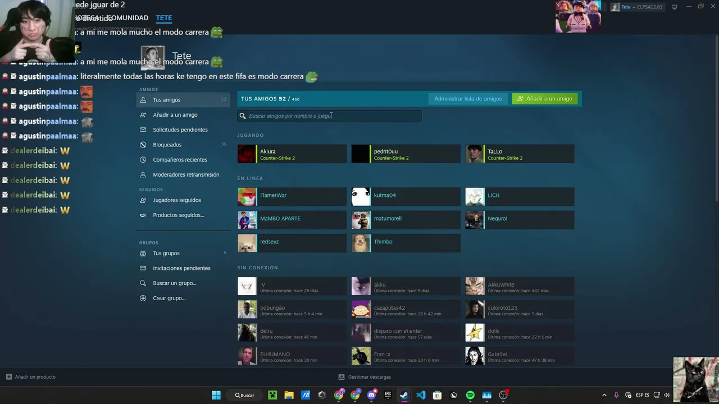Click the microphone icon in system tray
The height and width of the screenshot is (404, 719).
[x=616, y=395]
